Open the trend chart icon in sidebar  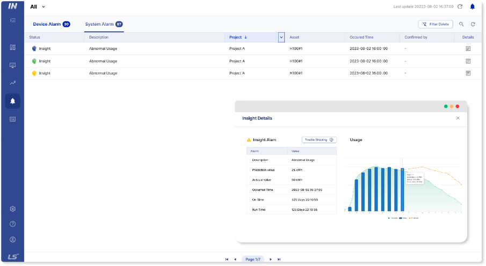click(13, 83)
